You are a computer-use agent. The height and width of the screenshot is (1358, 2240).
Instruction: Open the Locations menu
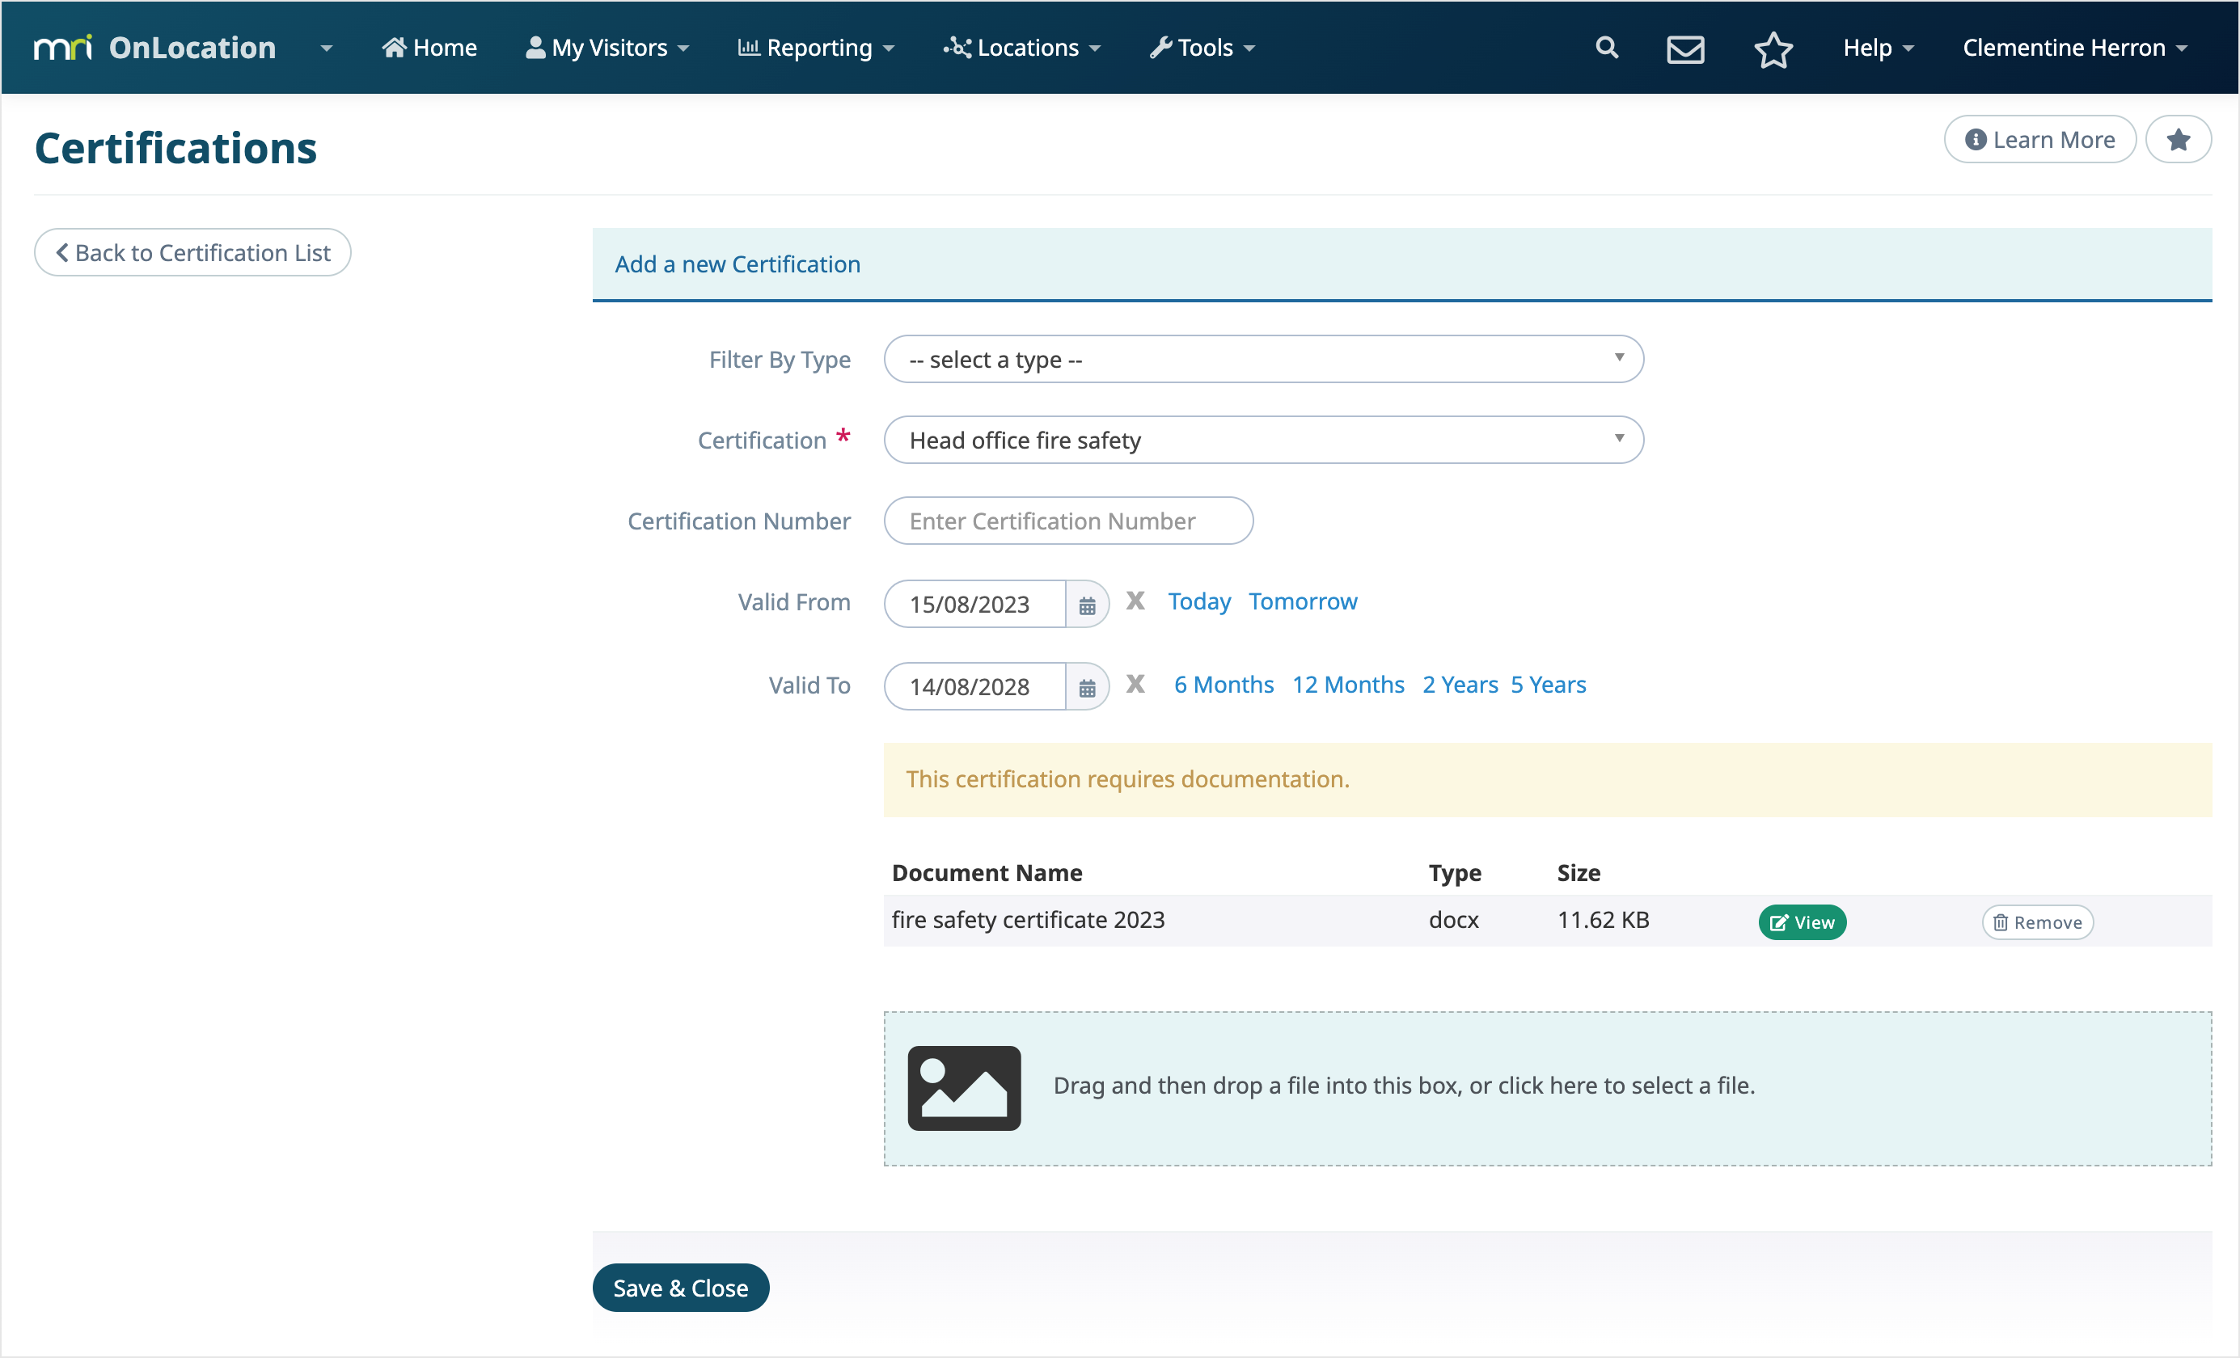pos(1022,47)
